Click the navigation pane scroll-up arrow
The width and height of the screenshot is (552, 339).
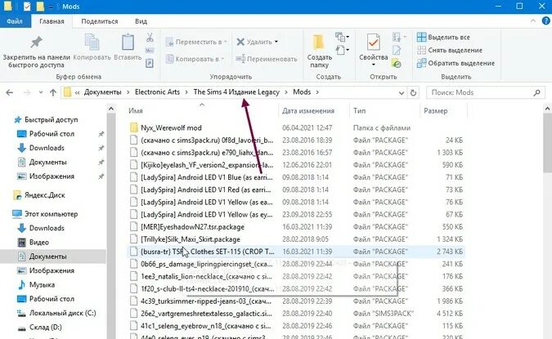[111, 109]
